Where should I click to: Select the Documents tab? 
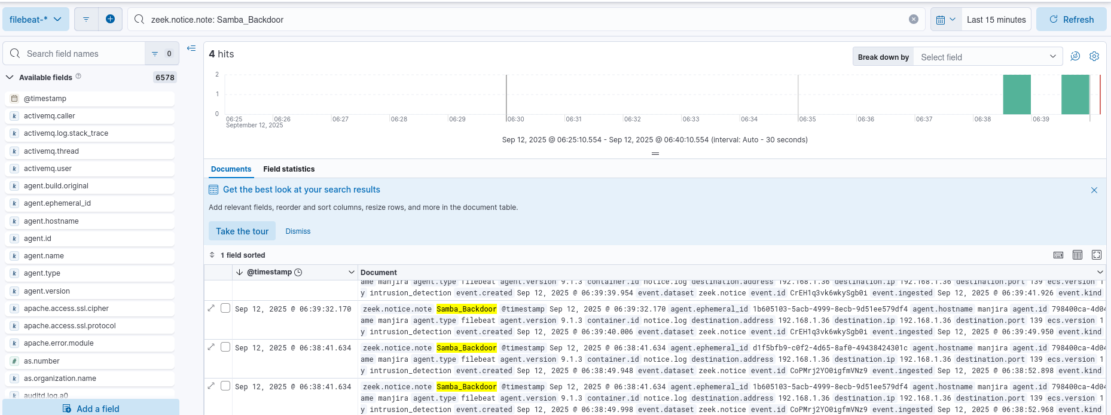[x=231, y=169]
